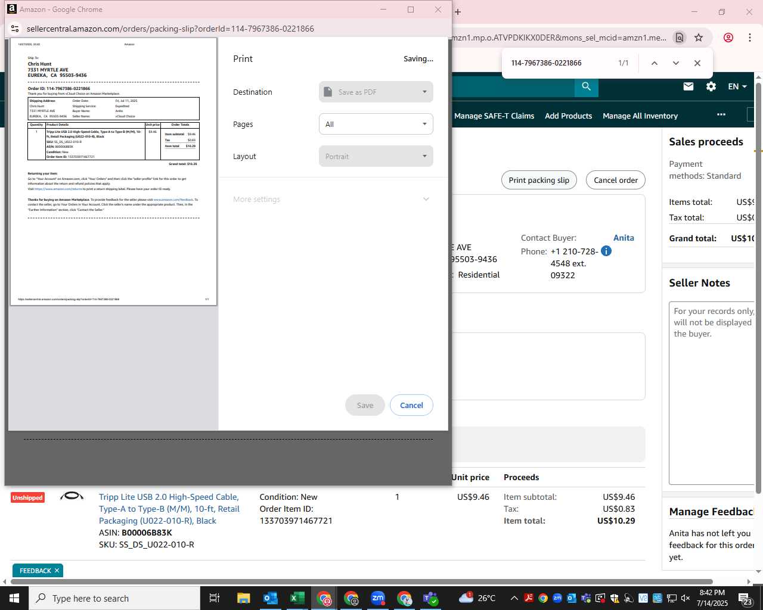
Task: Click the ASIN value B00006B83K
Action: 147,533
